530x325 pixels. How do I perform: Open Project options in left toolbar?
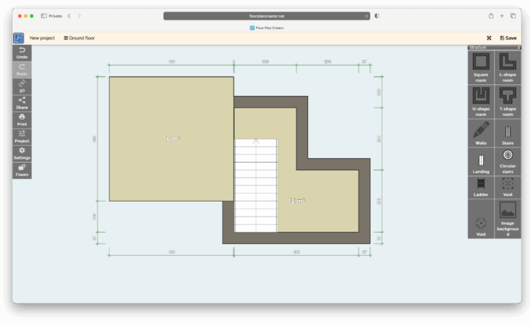click(x=22, y=136)
